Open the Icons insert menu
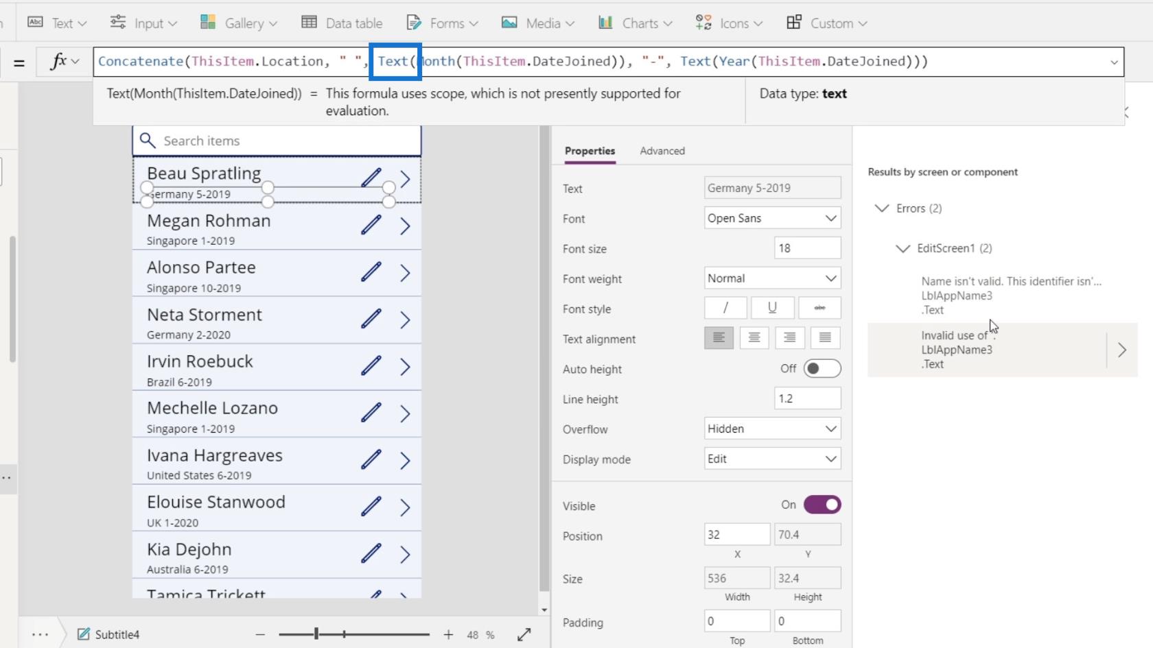 click(x=729, y=23)
